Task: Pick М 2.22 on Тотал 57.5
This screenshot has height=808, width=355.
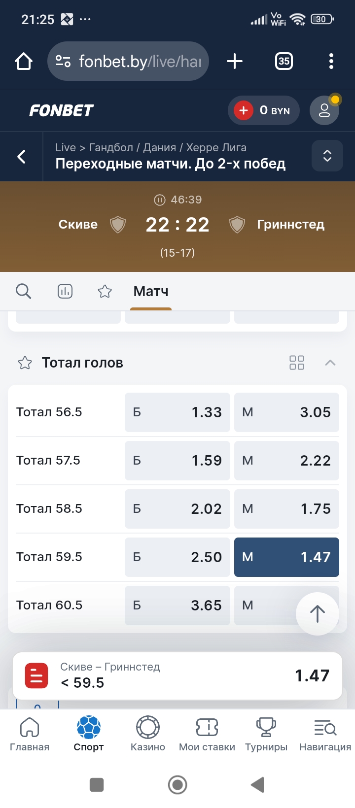Action: [x=286, y=461]
